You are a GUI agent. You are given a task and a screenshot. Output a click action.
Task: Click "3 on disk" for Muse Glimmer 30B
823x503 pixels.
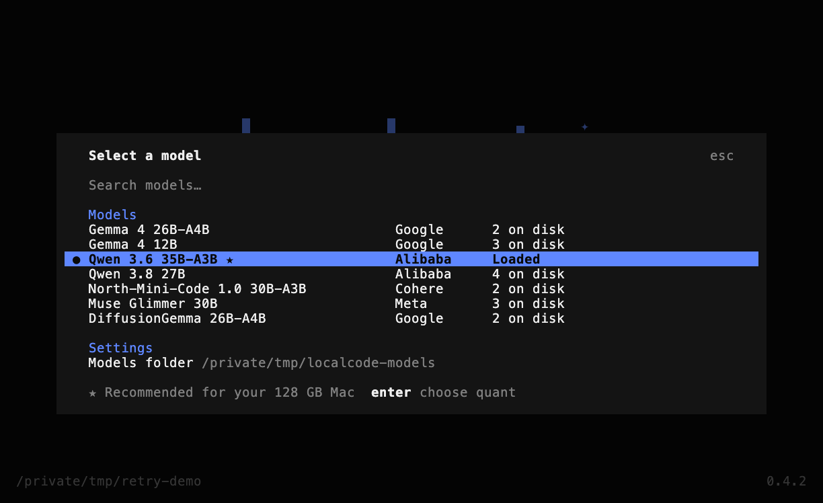point(528,304)
